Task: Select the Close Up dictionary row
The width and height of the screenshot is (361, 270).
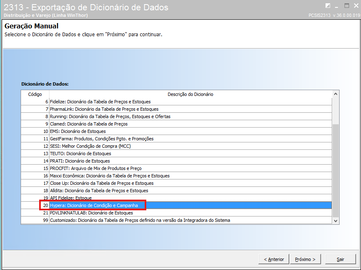Action: (x=176, y=183)
